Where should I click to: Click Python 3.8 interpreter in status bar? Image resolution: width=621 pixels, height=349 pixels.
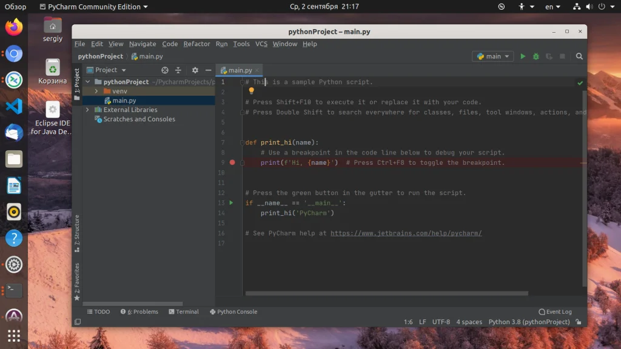pyautogui.click(x=529, y=322)
